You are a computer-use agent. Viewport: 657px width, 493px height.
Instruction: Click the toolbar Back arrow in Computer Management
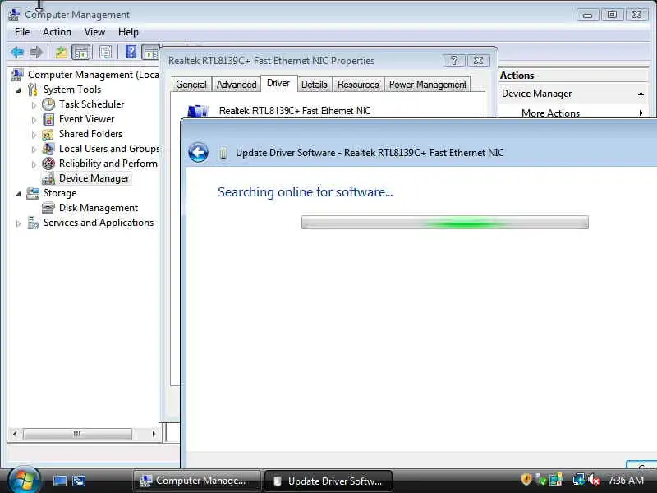point(17,52)
